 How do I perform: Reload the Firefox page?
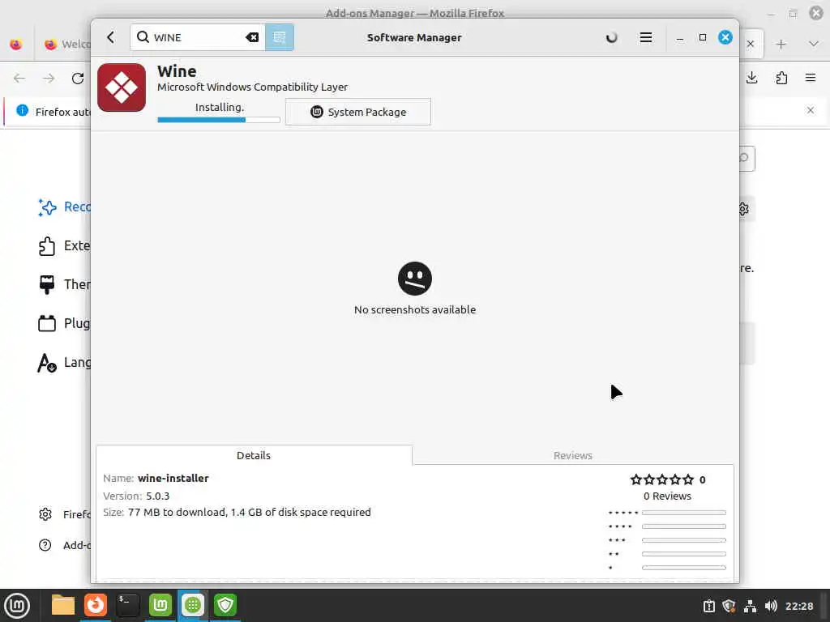pyautogui.click(x=78, y=79)
